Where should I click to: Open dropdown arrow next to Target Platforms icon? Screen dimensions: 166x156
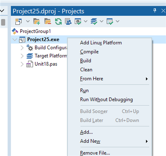click(x=101, y=21)
